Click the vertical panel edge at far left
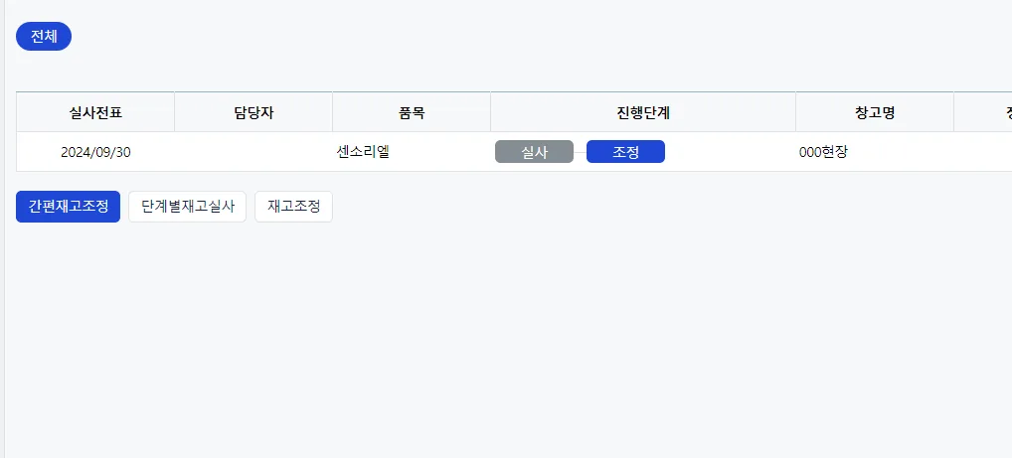Image resolution: width=1012 pixels, height=458 pixels. [3, 229]
